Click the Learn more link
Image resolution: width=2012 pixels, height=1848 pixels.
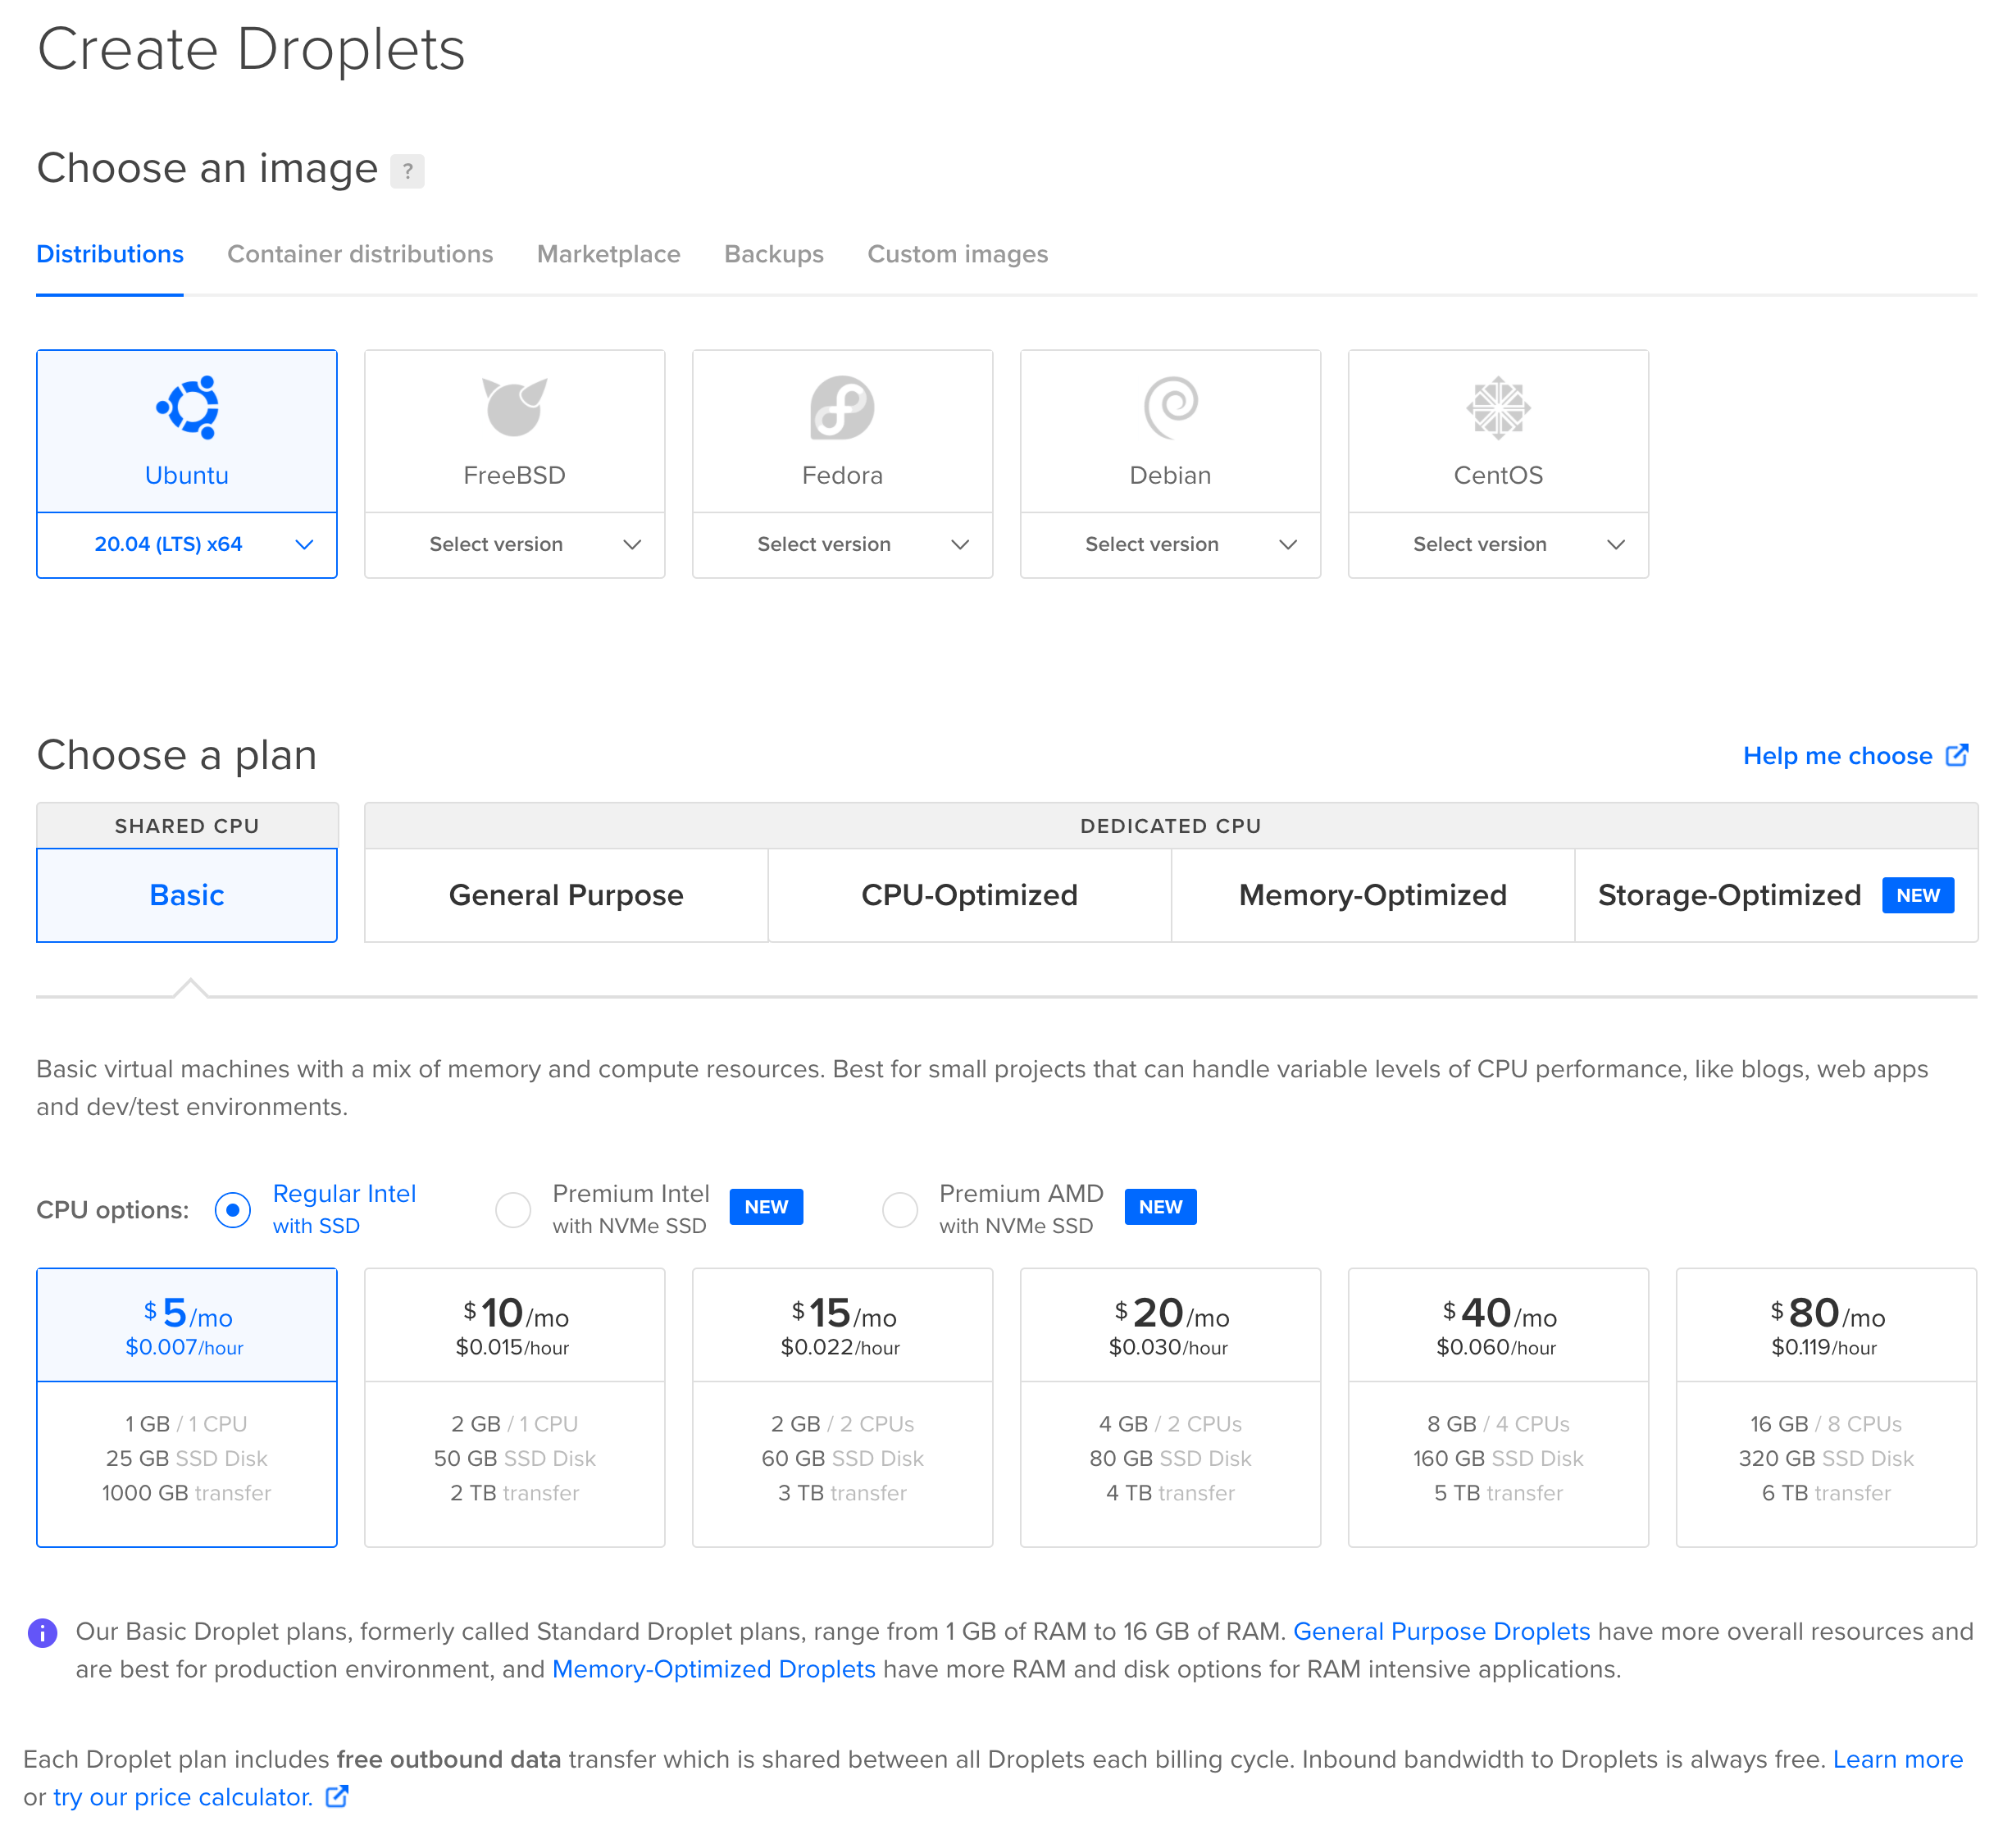1910,1760
